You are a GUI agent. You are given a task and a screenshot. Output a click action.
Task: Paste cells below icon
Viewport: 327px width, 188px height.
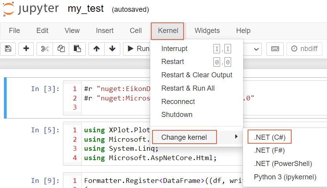tap(77, 49)
